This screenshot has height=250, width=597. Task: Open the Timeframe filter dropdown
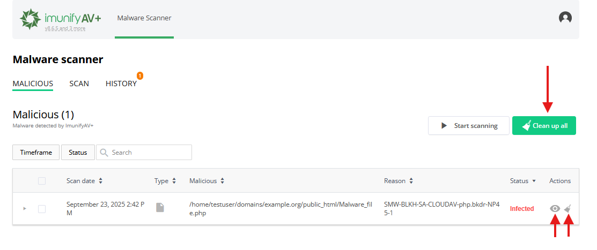pyautogui.click(x=36, y=153)
